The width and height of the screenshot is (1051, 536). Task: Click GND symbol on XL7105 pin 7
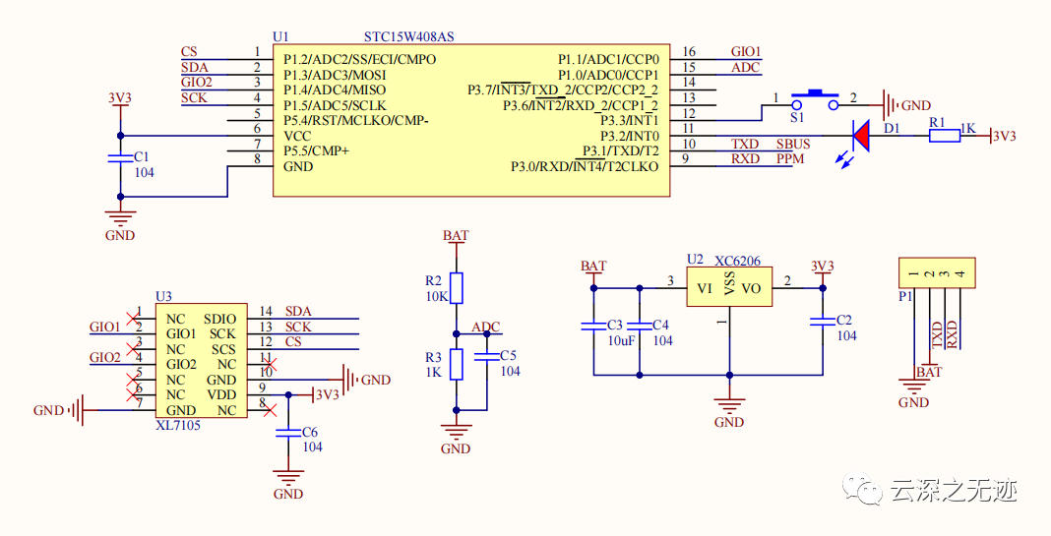click(x=78, y=410)
